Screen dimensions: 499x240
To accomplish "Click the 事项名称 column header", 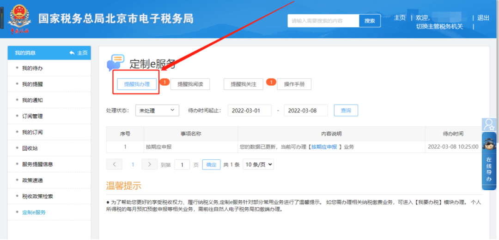I will click(191, 134).
